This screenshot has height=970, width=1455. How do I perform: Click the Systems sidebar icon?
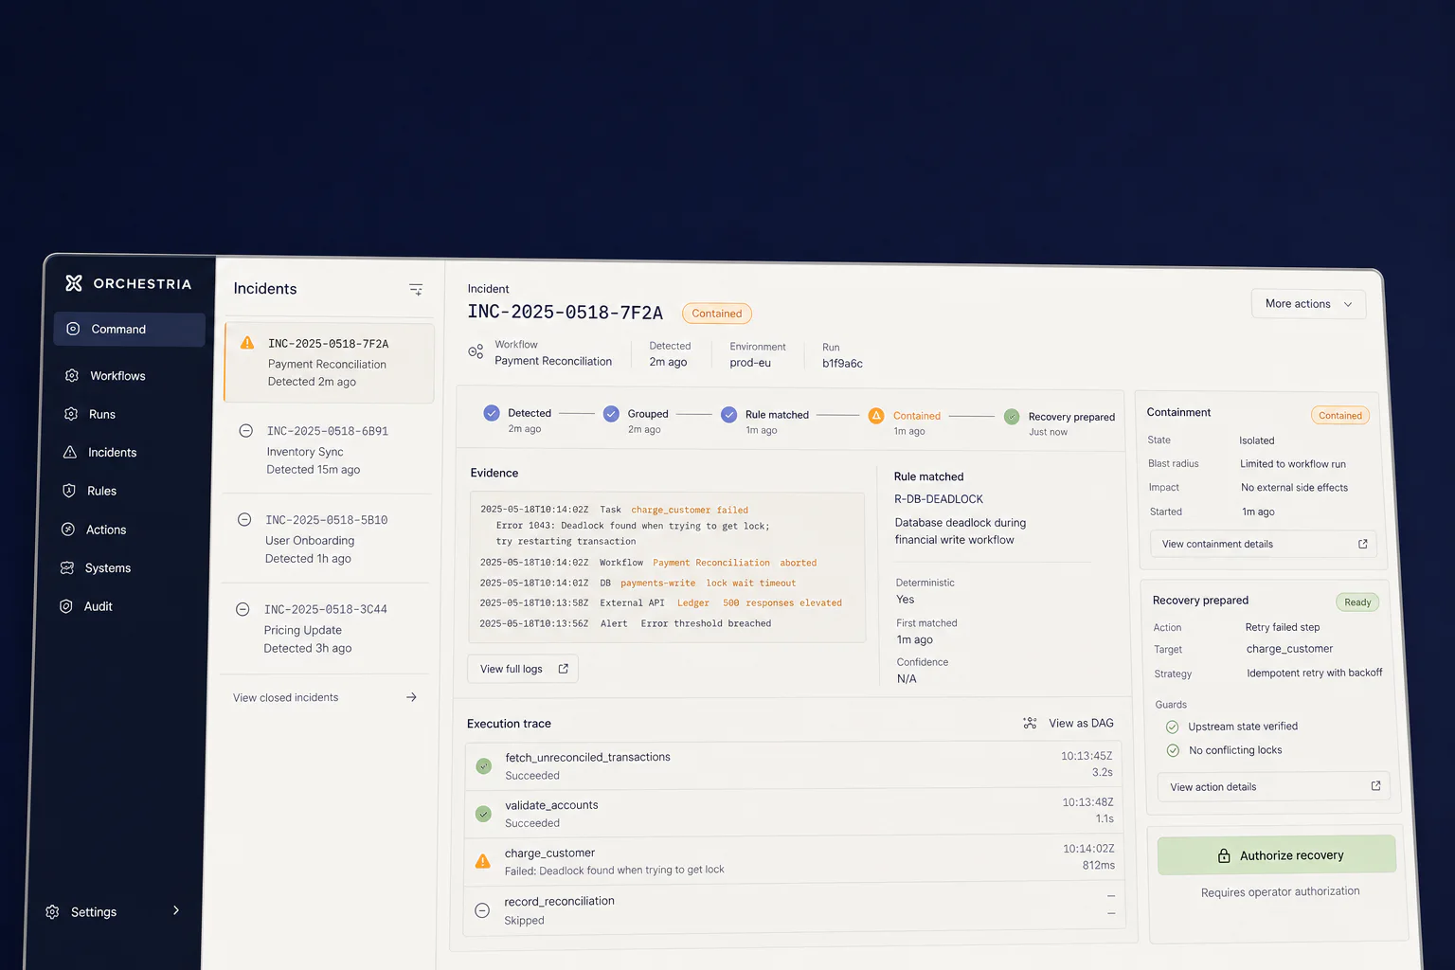[67, 568]
